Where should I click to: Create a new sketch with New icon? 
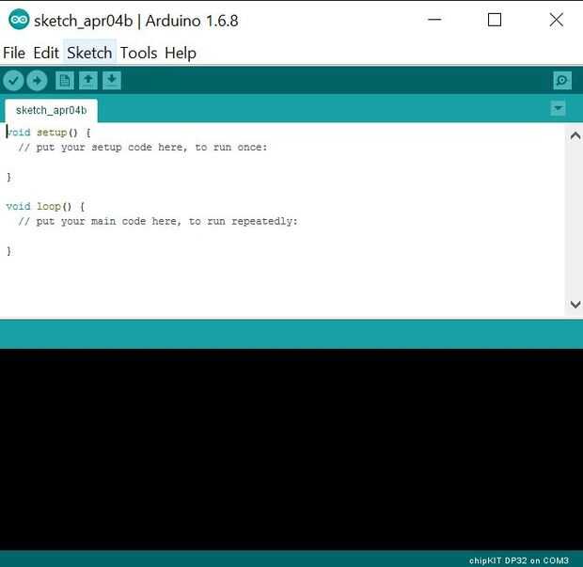click(65, 80)
